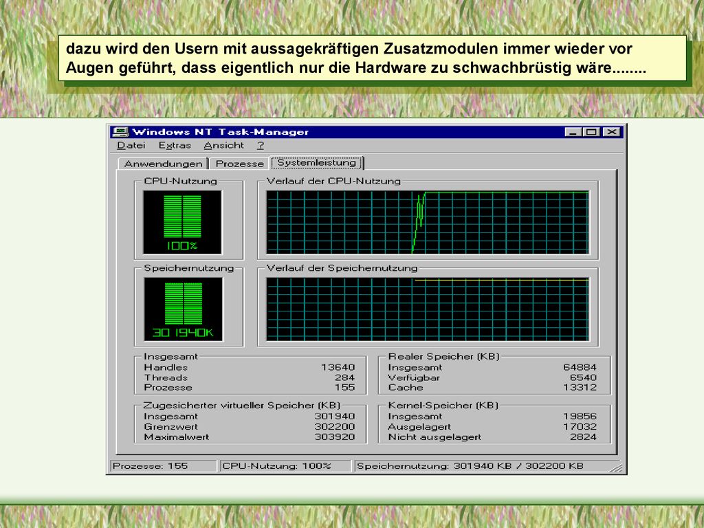Click the Cache value 13312
Image resolution: width=704 pixels, height=528 pixels.
pyautogui.click(x=580, y=388)
